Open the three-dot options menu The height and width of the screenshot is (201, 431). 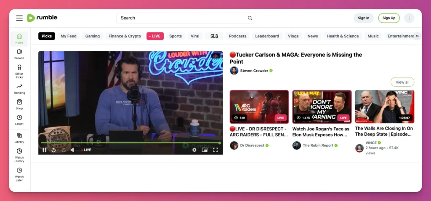(x=409, y=18)
